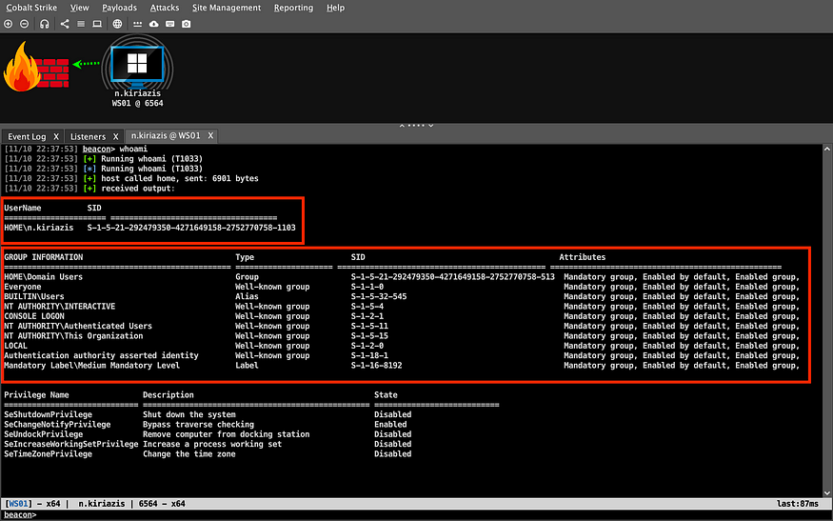The height and width of the screenshot is (521, 833).
Task: Click the SID S-1-16-8192
Action: pos(377,365)
